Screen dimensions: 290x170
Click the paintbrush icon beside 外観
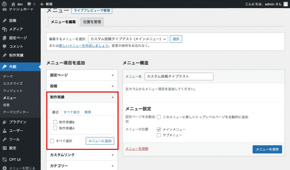tap(5, 67)
